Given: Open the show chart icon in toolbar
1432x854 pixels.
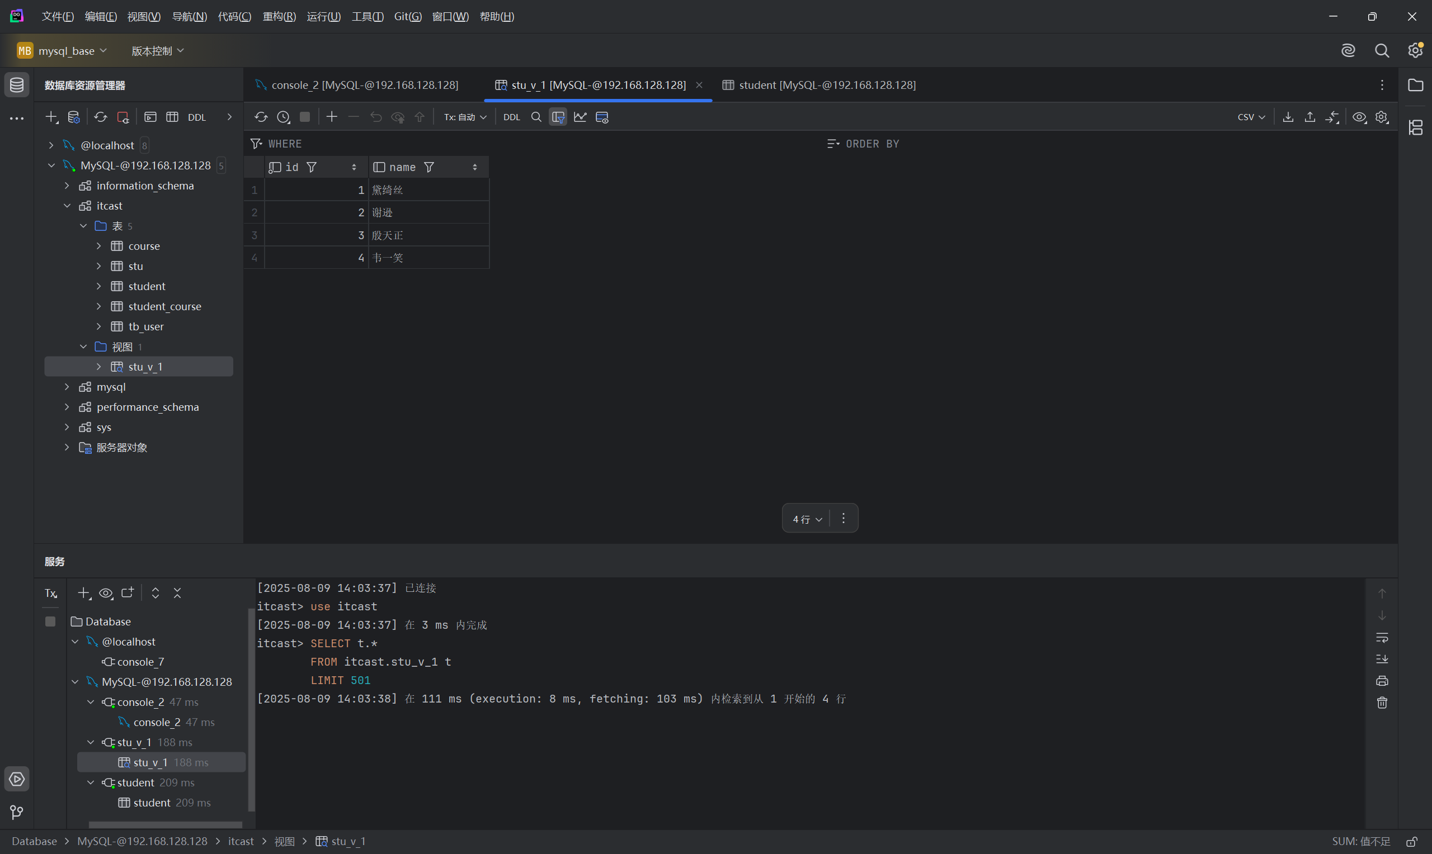Looking at the screenshot, I should tap(580, 117).
